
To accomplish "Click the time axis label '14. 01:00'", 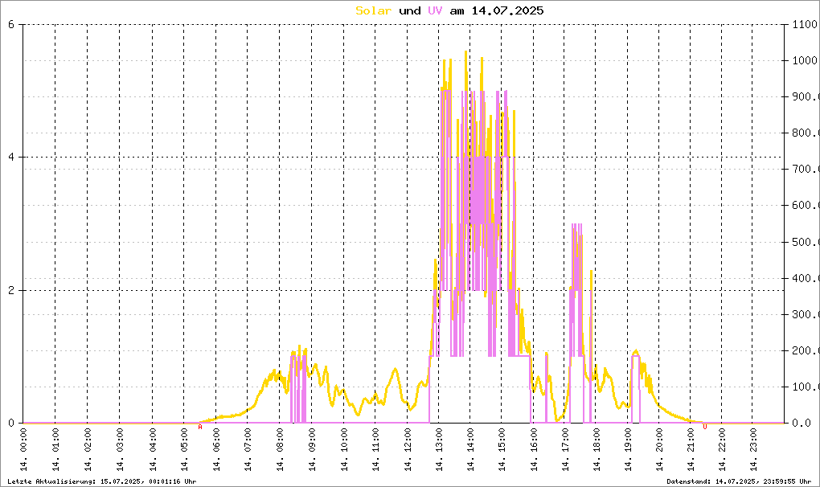I will pyautogui.click(x=55, y=450).
